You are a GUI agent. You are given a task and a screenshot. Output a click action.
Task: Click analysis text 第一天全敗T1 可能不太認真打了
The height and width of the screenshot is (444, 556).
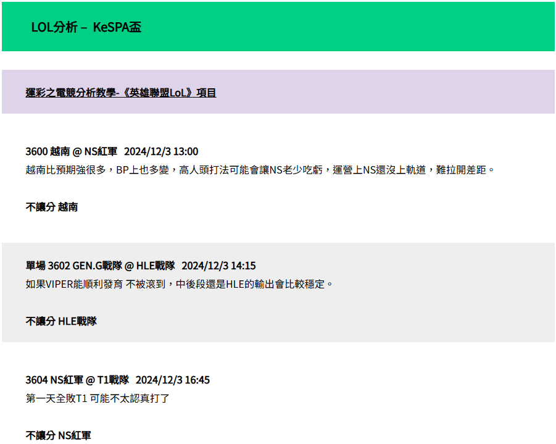98,398
